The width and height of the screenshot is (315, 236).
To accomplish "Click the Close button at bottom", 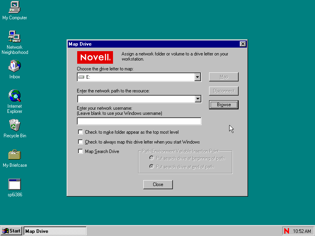I will click(x=158, y=184).
